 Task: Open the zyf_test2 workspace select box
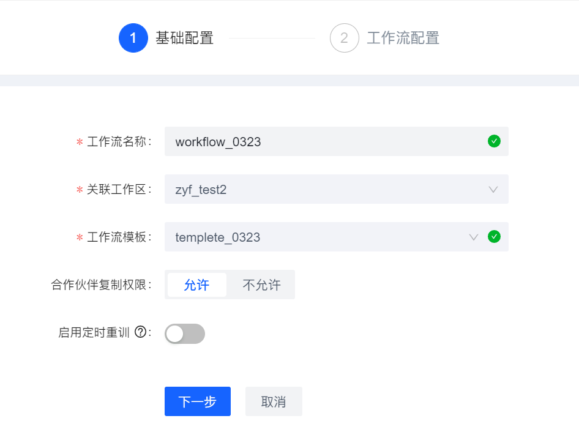point(337,189)
